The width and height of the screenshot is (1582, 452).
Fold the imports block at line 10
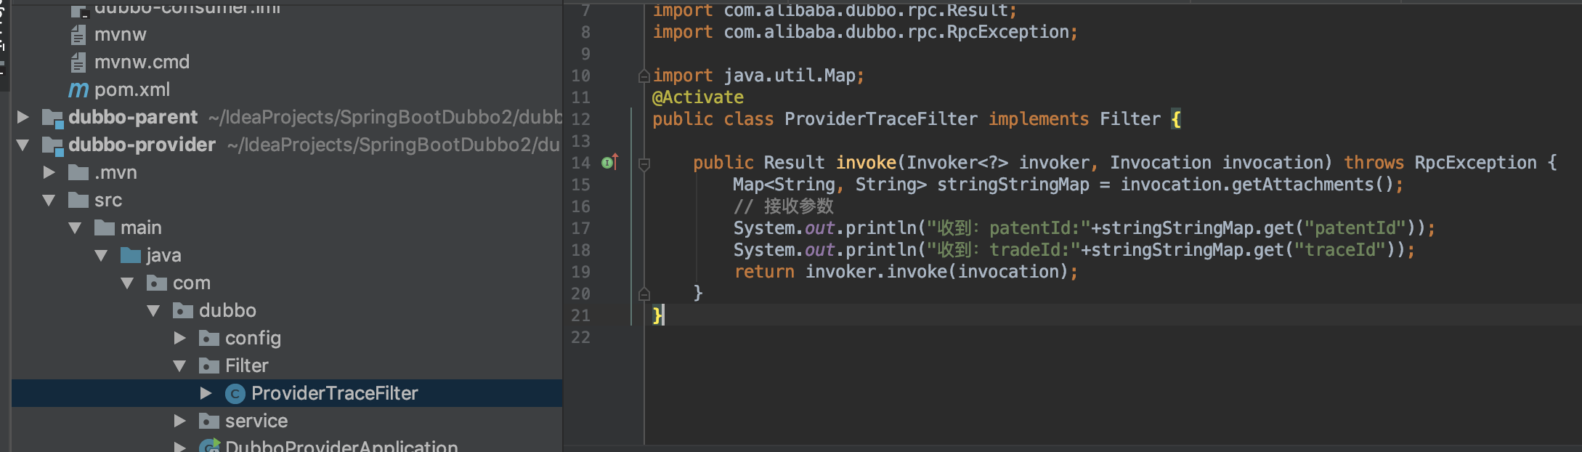tap(644, 76)
